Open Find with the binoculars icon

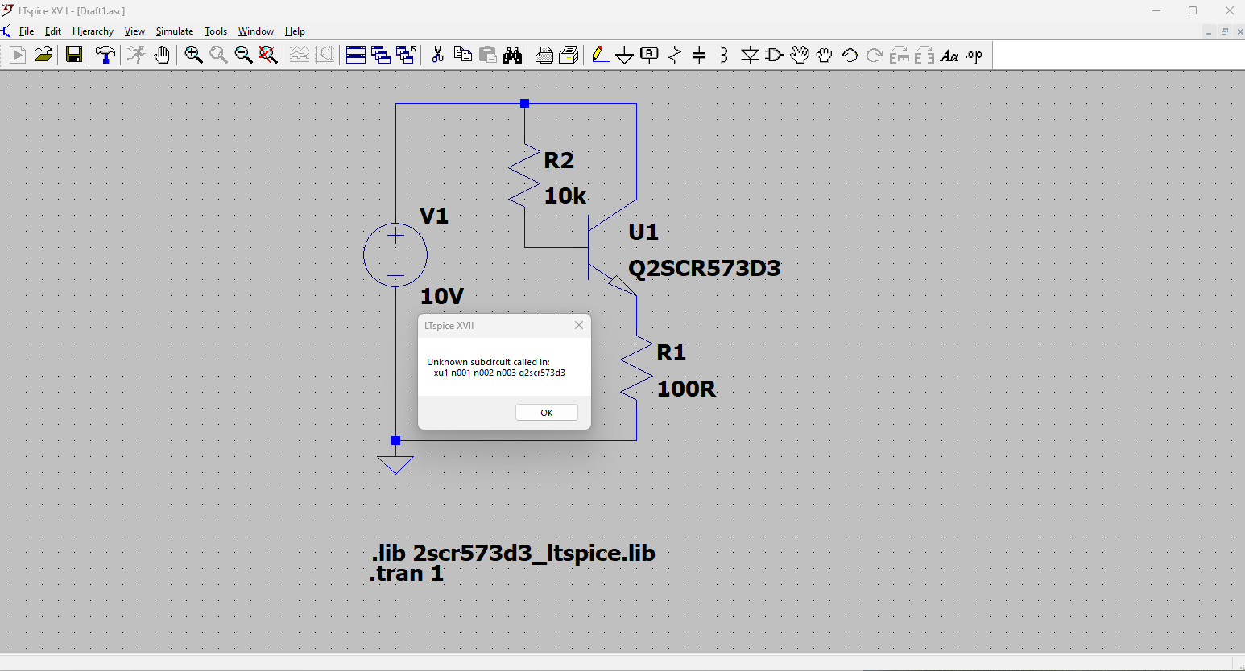click(x=512, y=55)
